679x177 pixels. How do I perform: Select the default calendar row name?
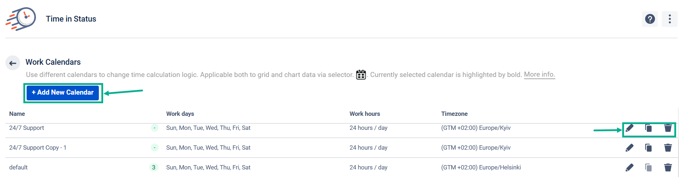coord(18,167)
